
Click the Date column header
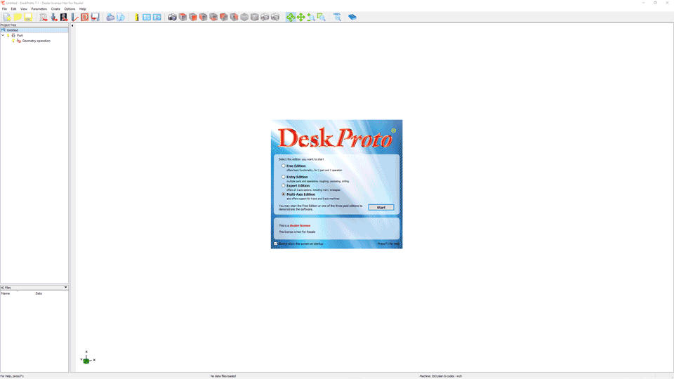click(39, 293)
